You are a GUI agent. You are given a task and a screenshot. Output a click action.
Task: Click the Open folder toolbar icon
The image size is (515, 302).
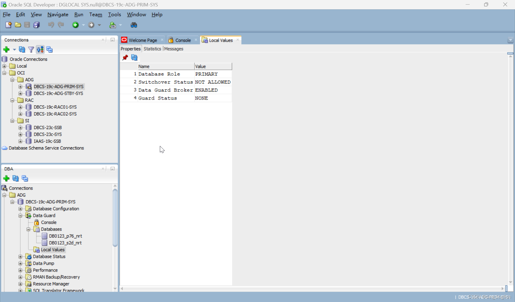(18, 25)
